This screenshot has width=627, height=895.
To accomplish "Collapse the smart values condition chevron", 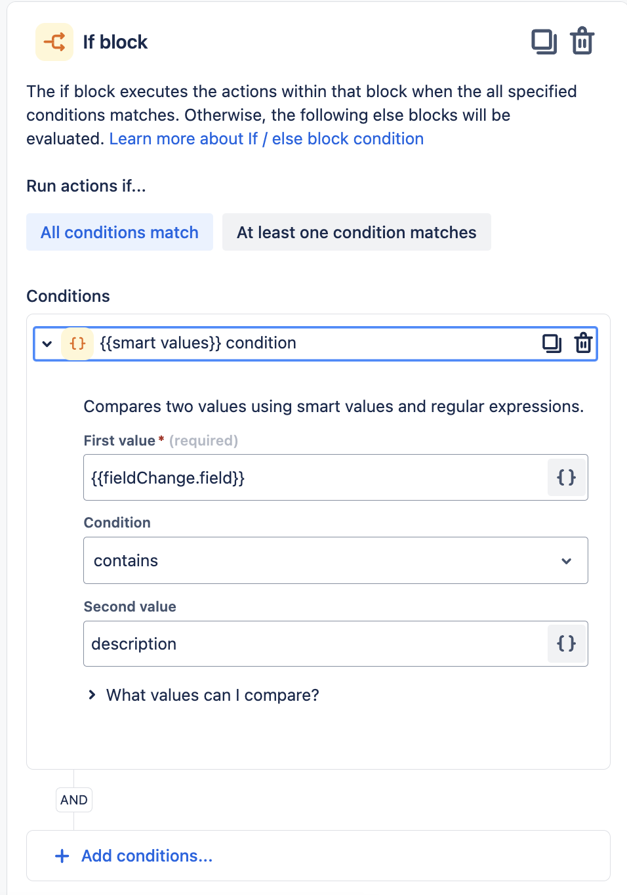I will click(x=47, y=343).
